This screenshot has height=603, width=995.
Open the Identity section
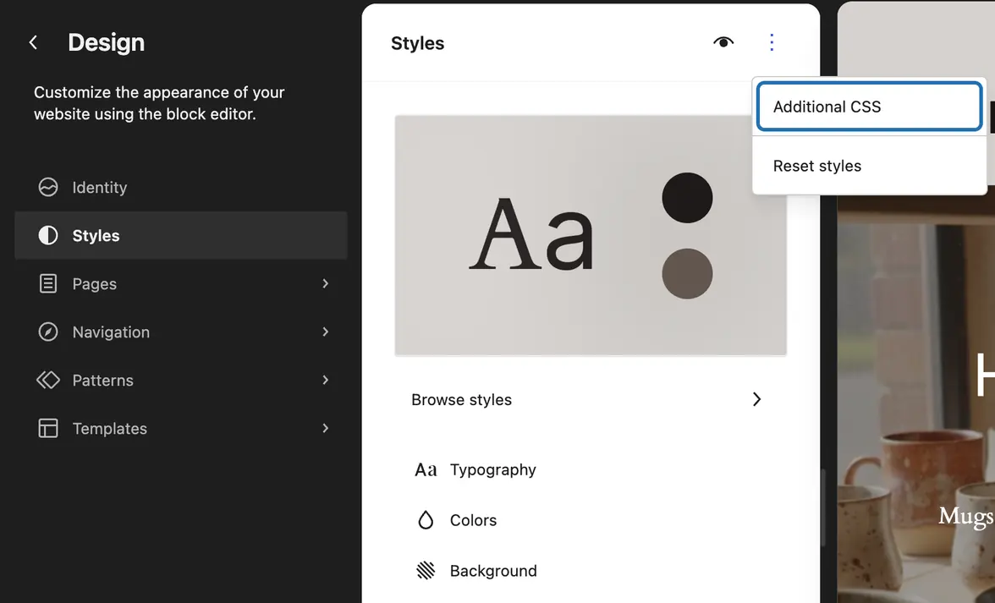click(181, 187)
